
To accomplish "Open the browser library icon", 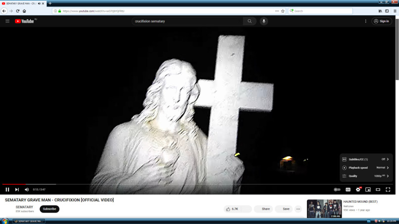I will [x=380, y=11].
